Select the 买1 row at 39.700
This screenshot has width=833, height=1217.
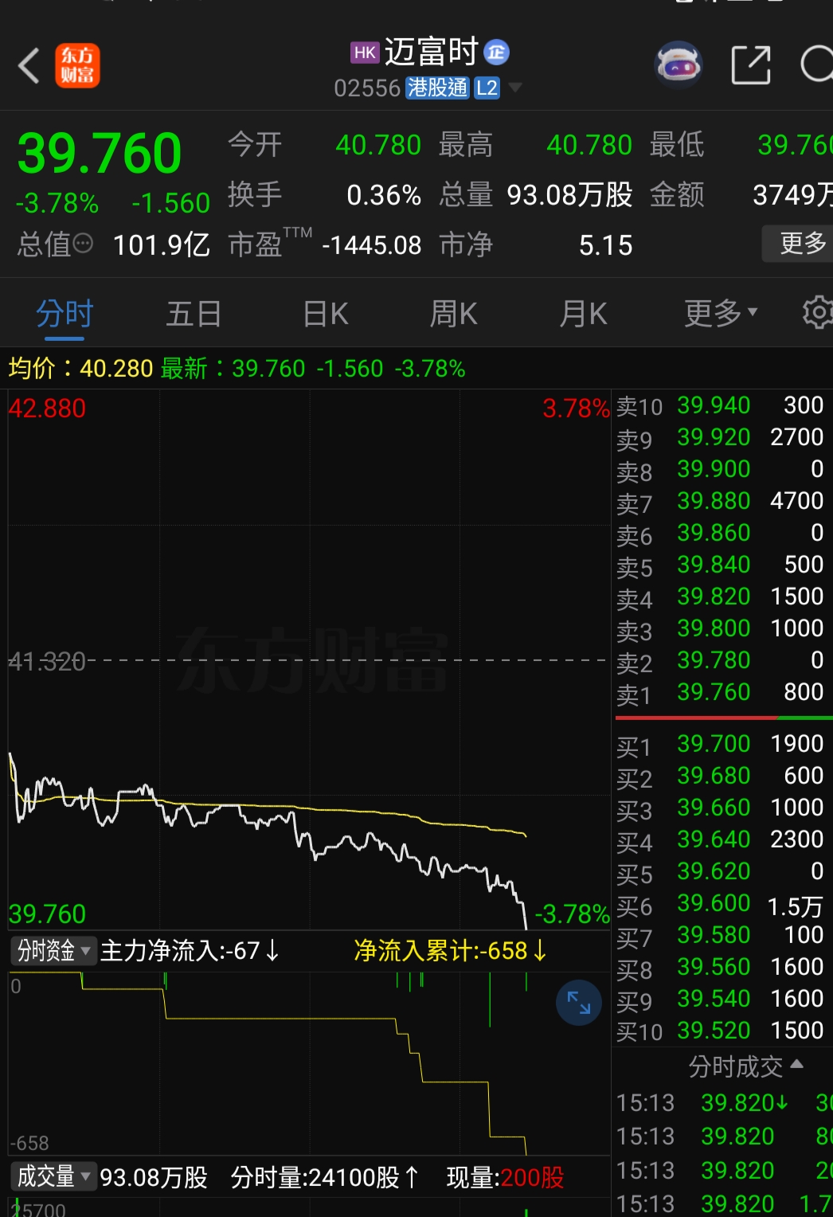[722, 744]
